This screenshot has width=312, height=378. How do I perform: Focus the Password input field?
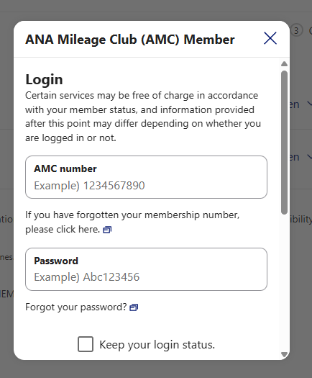click(146, 269)
